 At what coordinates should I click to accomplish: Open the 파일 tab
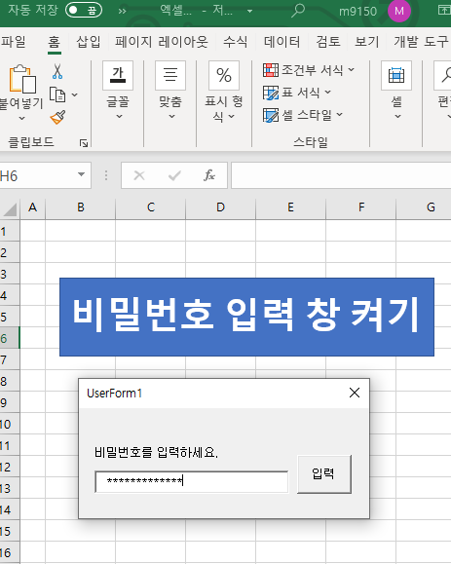(14, 41)
